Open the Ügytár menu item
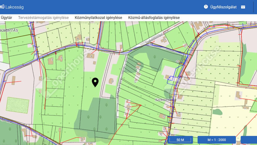Image resolution: width=257 pixels, height=145 pixels. tap(6, 17)
